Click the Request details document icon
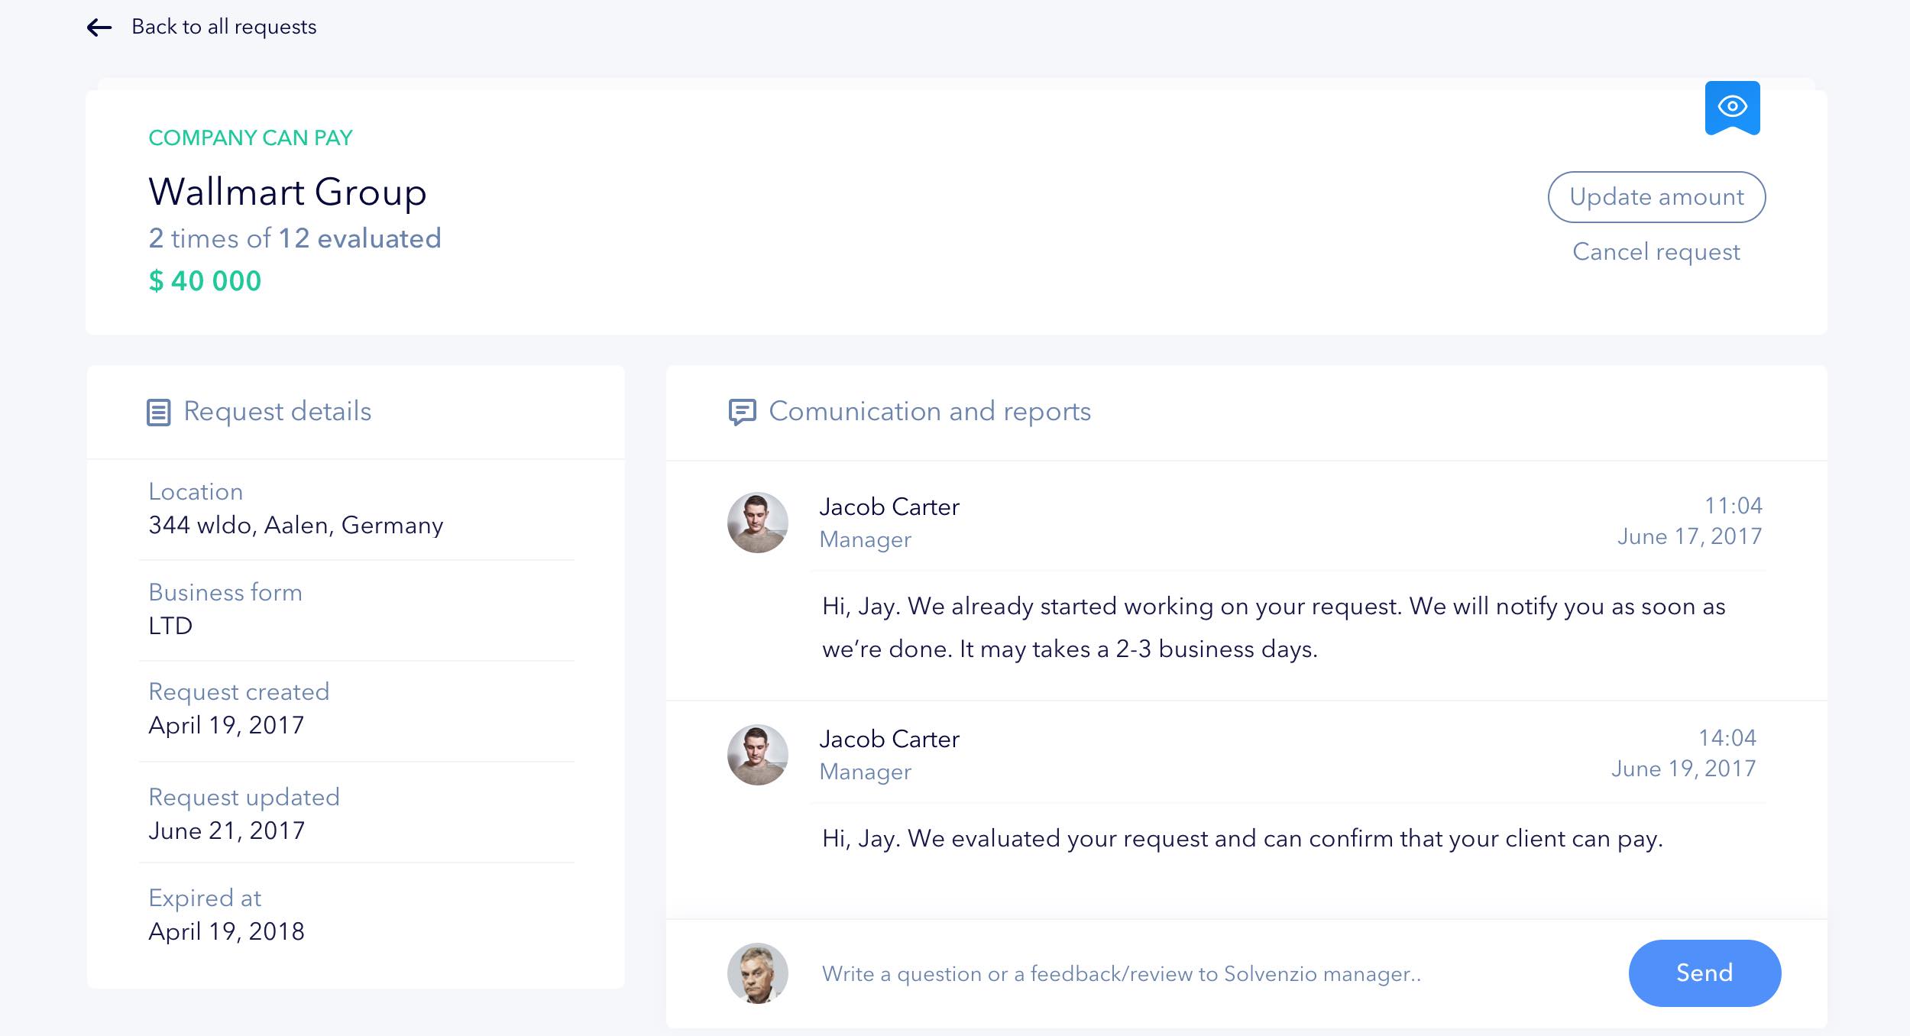Viewport: 1910px width, 1036px height. (158, 413)
